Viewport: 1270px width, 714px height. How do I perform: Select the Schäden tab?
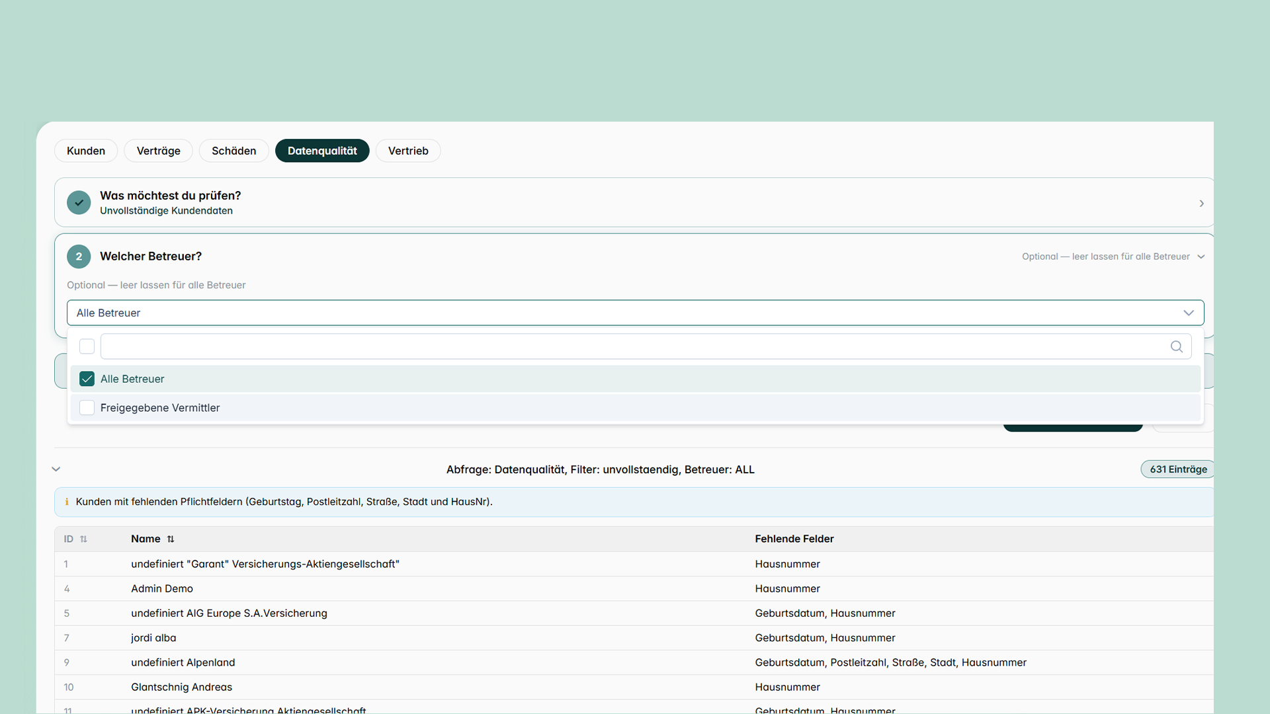[x=233, y=151]
